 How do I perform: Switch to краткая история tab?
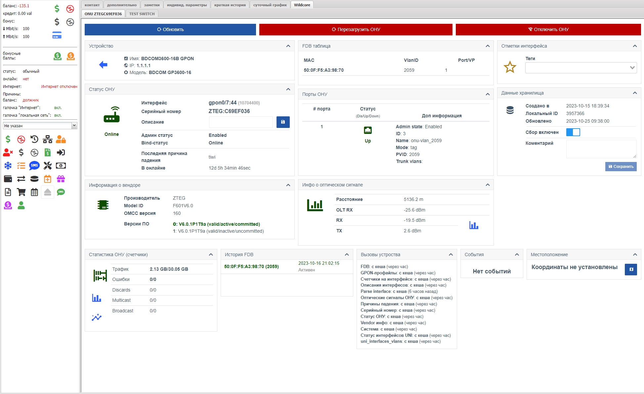230,5
